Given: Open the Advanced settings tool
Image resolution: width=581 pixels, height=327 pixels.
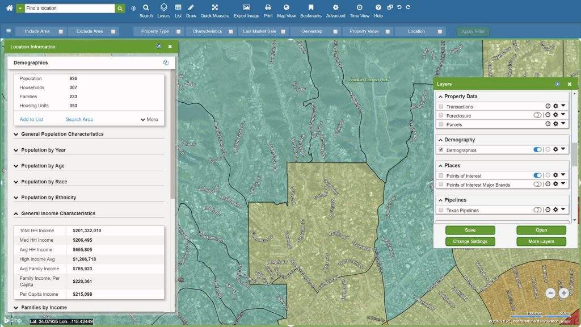Looking at the screenshot, I should [x=335, y=11].
